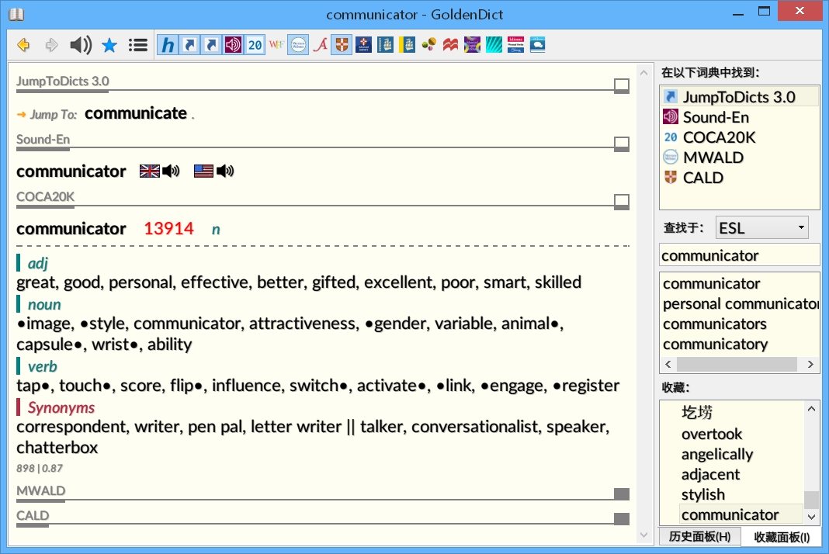Click the search box containing 'communicator'
The image size is (829, 554).
point(739,255)
